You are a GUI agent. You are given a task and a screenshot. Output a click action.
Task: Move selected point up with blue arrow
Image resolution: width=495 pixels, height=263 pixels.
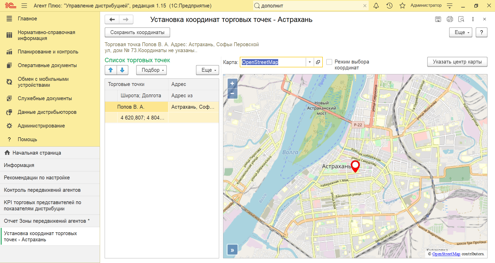click(x=111, y=70)
